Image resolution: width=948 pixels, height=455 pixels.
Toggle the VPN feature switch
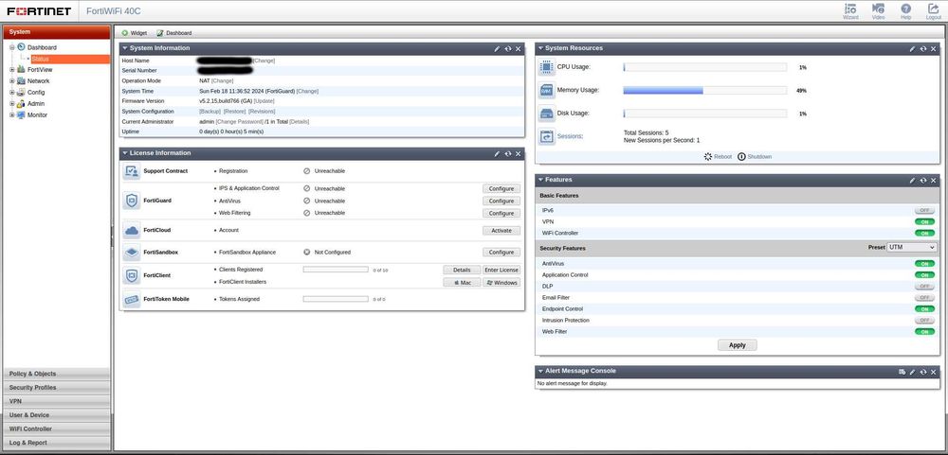923,222
